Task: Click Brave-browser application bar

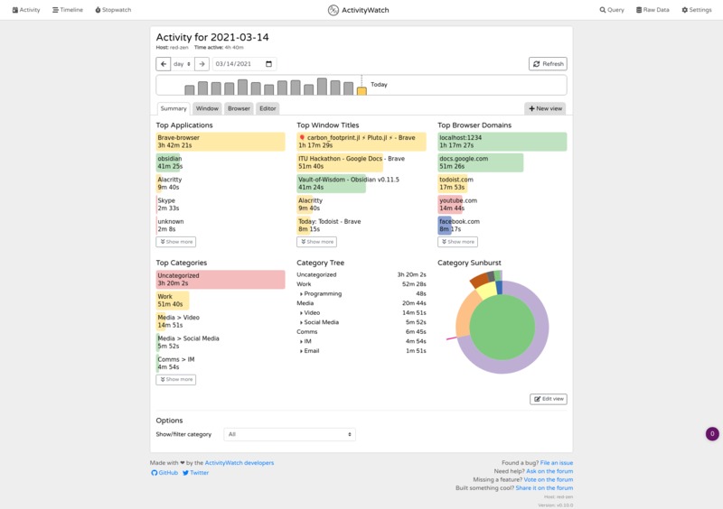Action: click(221, 142)
